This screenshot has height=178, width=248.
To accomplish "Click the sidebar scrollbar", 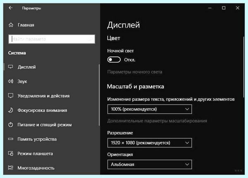I will 99,95.
